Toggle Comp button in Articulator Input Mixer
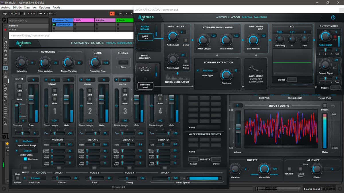Image resolution: width=344 pixels, height=193 pixels. pyautogui.click(x=186, y=40)
